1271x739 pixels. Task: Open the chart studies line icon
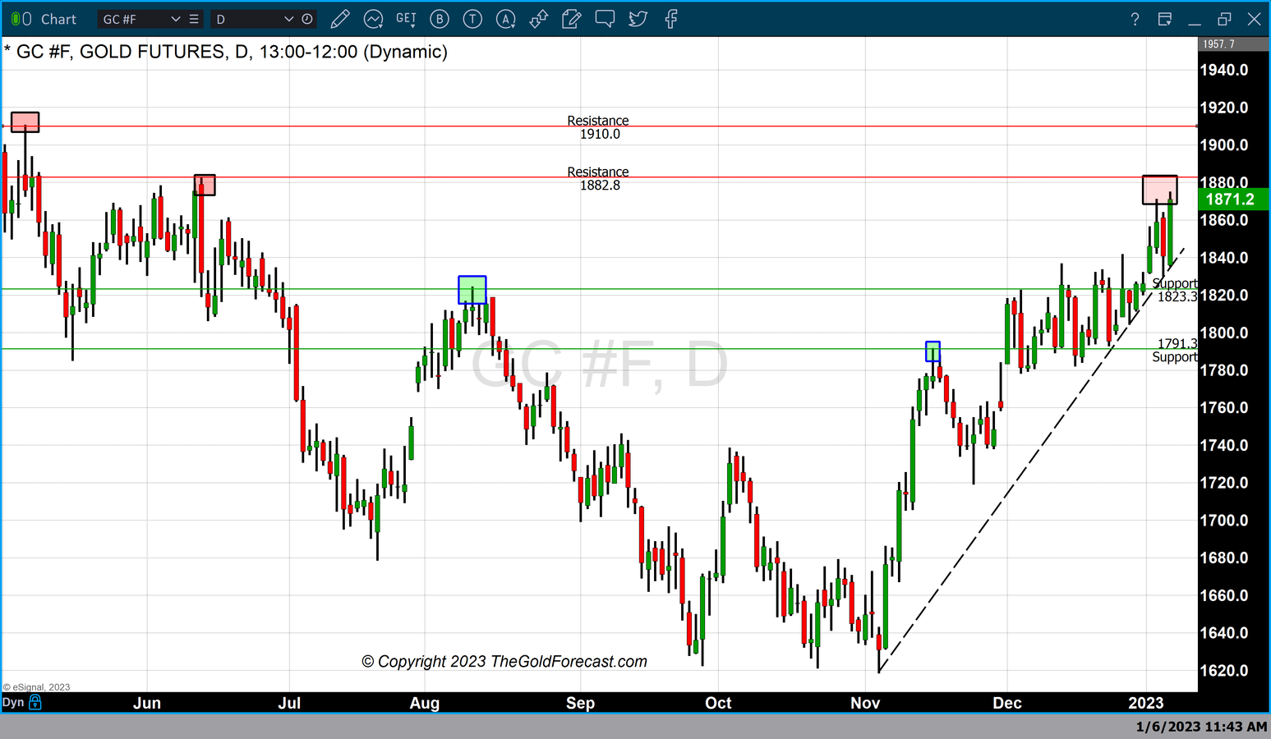(x=373, y=19)
